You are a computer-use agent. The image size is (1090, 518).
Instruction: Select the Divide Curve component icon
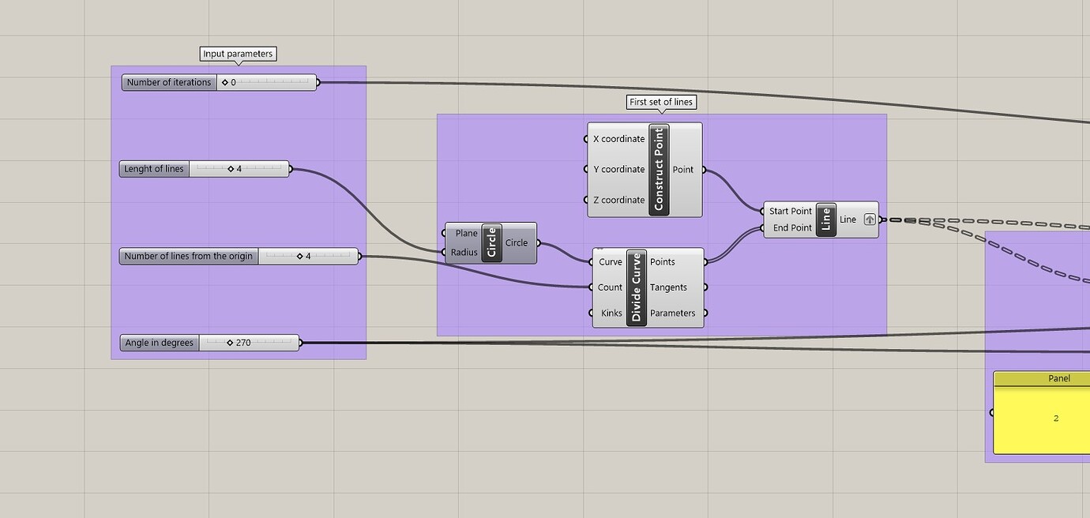pos(637,287)
